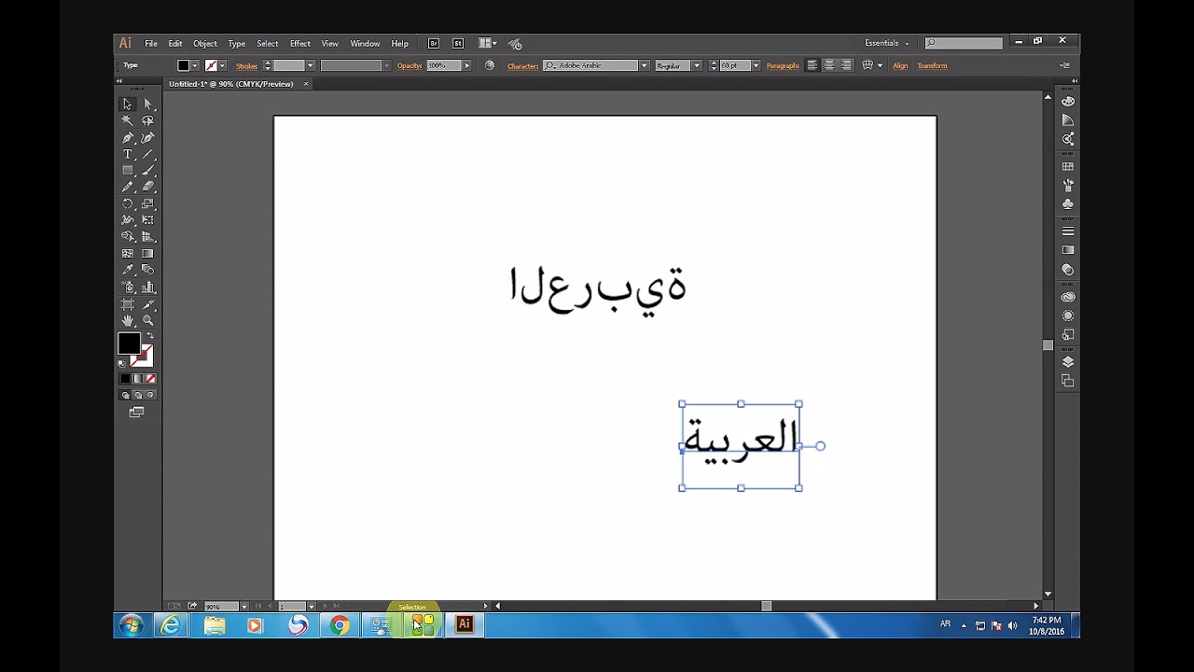The height and width of the screenshot is (672, 1194).
Task: Open the fill color dropdown arrow
Action: (x=195, y=65)
